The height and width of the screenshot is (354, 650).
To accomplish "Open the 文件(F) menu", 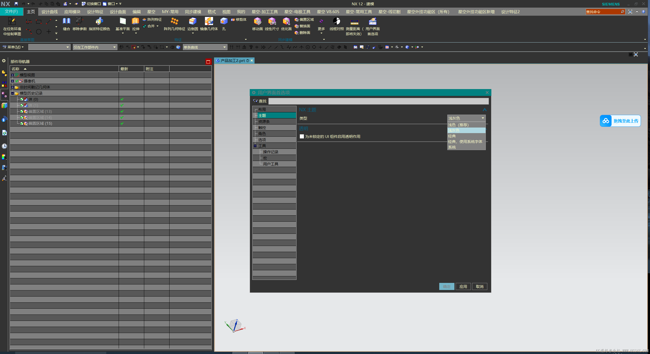I will pyautogui.click(x=11, y=12).
